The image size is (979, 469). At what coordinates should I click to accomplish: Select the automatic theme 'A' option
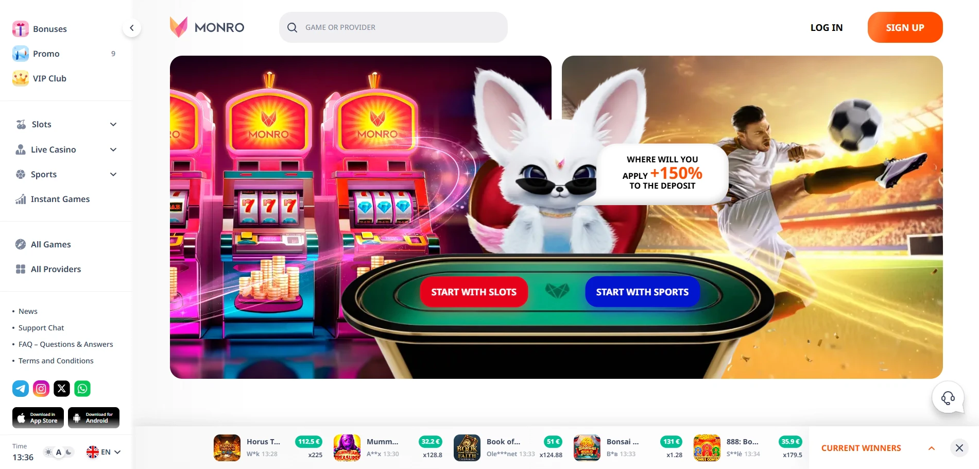(59, 452)
